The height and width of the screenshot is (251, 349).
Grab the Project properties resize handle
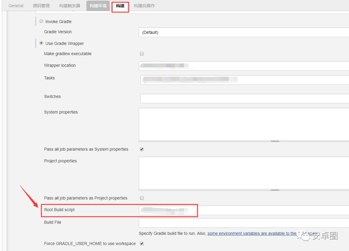pyautogui.click(x=275, y=190)
